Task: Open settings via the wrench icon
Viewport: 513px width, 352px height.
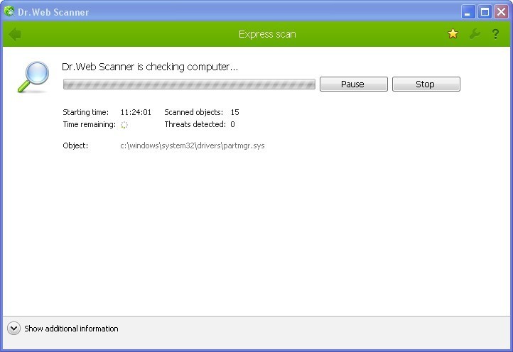Action: coord(475,34)
